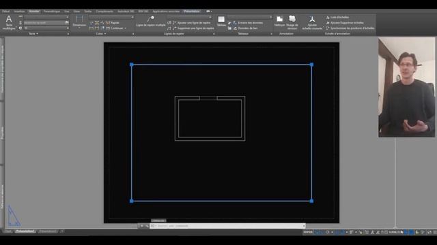
Task: Click the Rapide dimension tool
Action: pos(112,22)
